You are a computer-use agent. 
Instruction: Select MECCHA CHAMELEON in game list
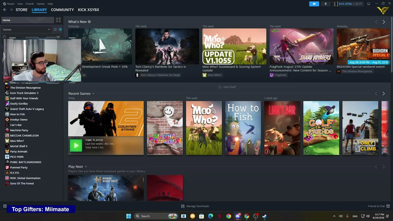click(x=24, y=136)
